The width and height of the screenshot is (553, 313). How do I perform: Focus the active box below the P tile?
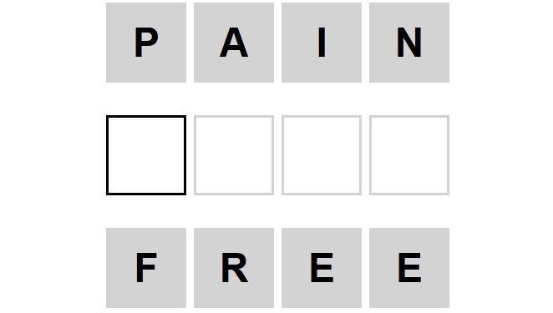[146, 155]
